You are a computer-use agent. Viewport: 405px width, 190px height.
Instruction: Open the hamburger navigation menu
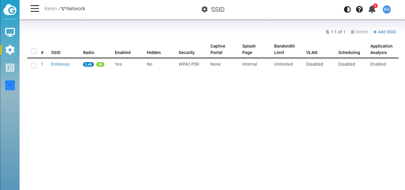pyautogui.click(x=35, y=9)
